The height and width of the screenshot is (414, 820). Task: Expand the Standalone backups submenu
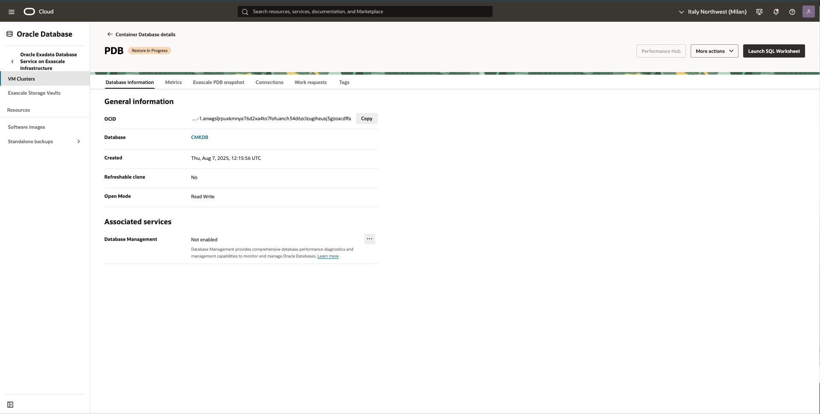tap(79, 142)
